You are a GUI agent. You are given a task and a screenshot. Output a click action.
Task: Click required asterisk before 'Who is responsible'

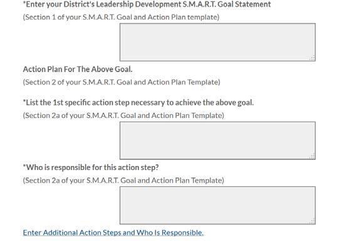[24, 166]
